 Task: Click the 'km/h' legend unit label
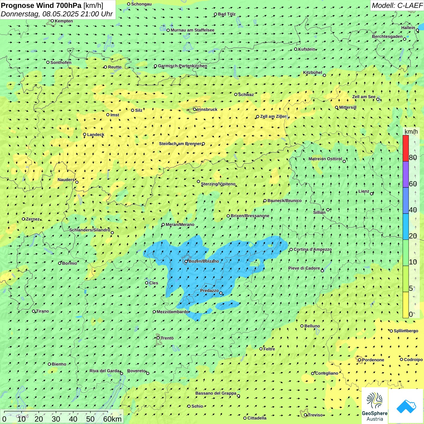point(411,131)
